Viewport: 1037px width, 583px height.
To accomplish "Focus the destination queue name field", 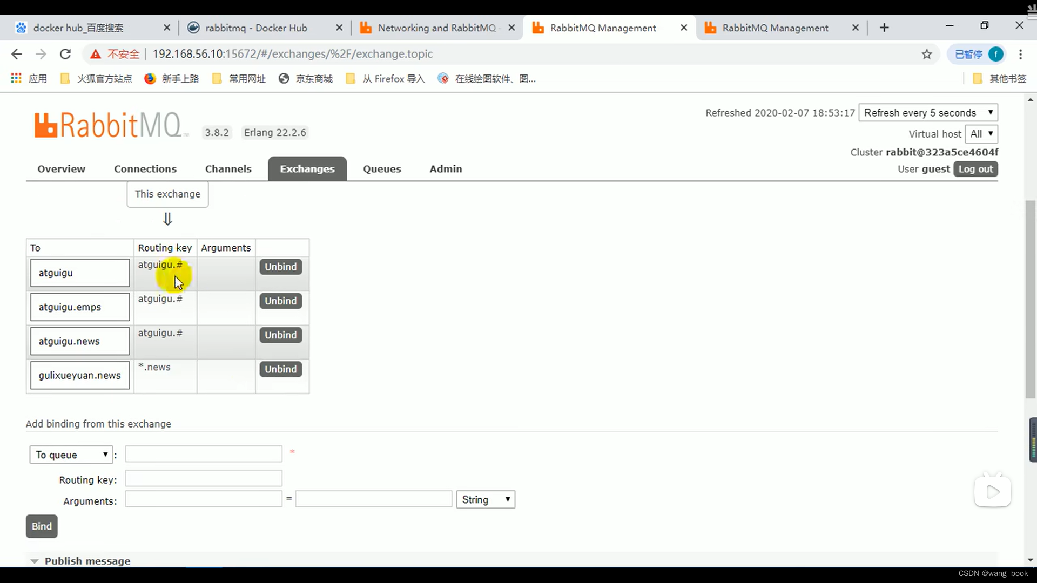I will [x=204, y=454].
